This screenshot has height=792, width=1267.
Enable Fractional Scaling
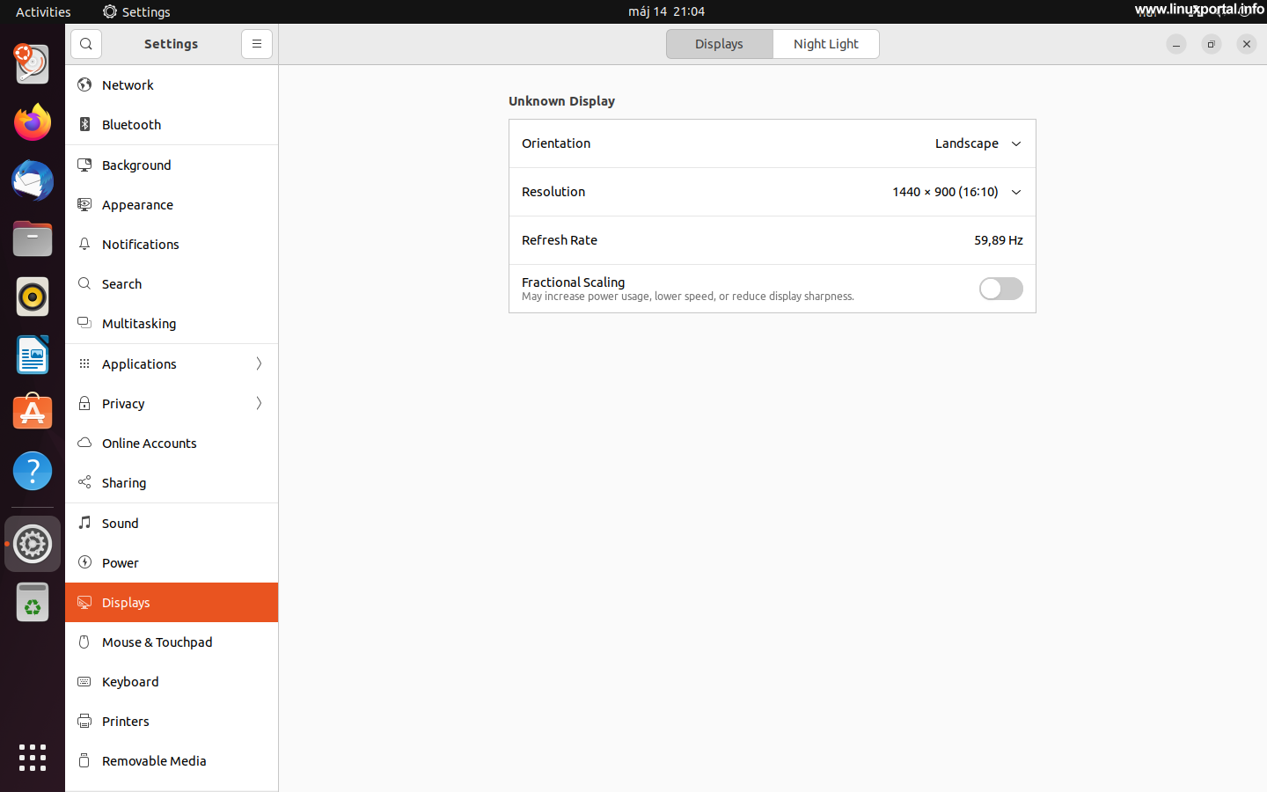point(1000,289)
